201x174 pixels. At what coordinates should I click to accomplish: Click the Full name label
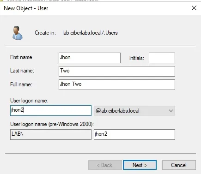click(x=21, y=84)
